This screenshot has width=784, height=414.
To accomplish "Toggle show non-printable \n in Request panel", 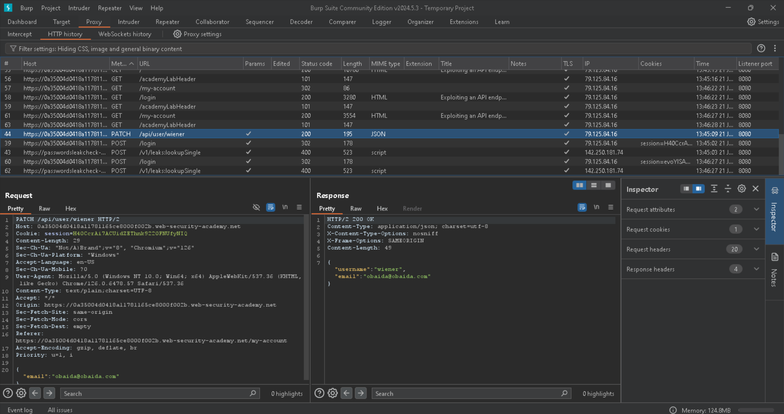I will [285, 208].
